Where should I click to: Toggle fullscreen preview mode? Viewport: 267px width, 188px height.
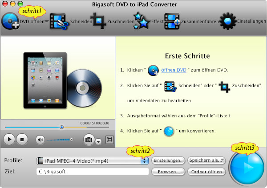click(109, 140)
